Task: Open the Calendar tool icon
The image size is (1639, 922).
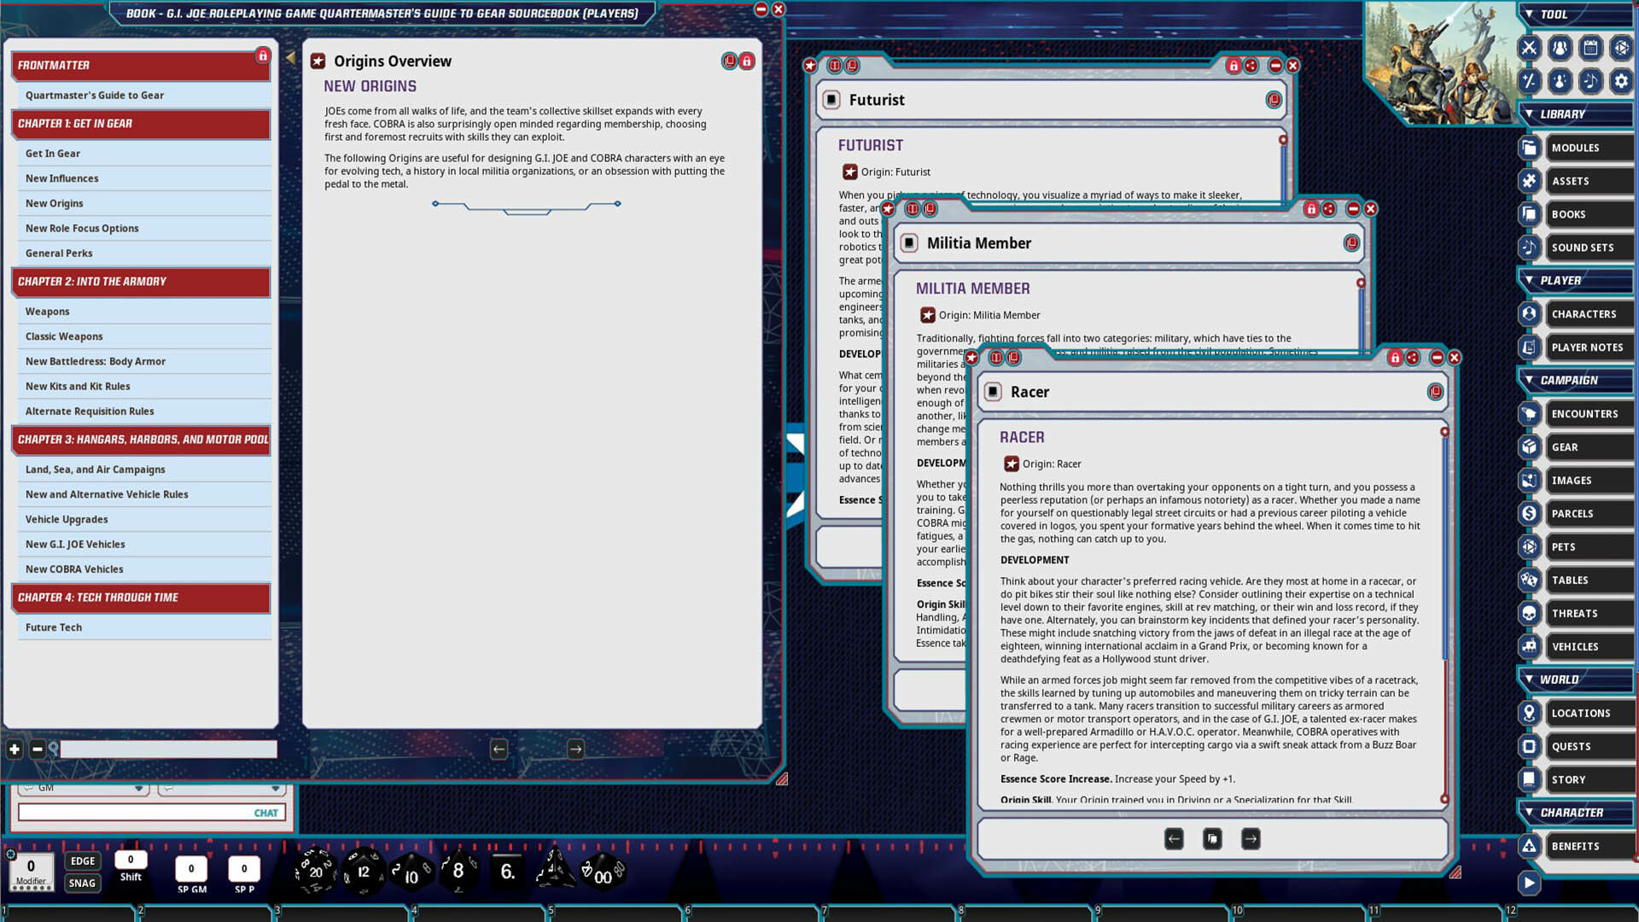Action: pyautogui.click(x=1590, y=49)
